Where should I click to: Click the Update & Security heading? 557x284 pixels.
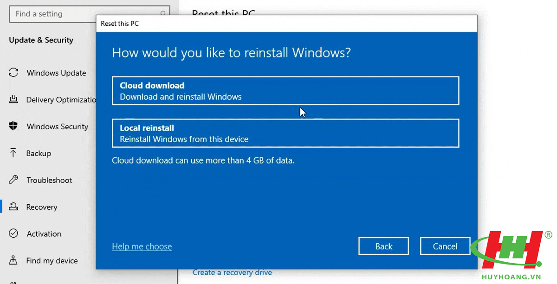[x=41, y=40]
